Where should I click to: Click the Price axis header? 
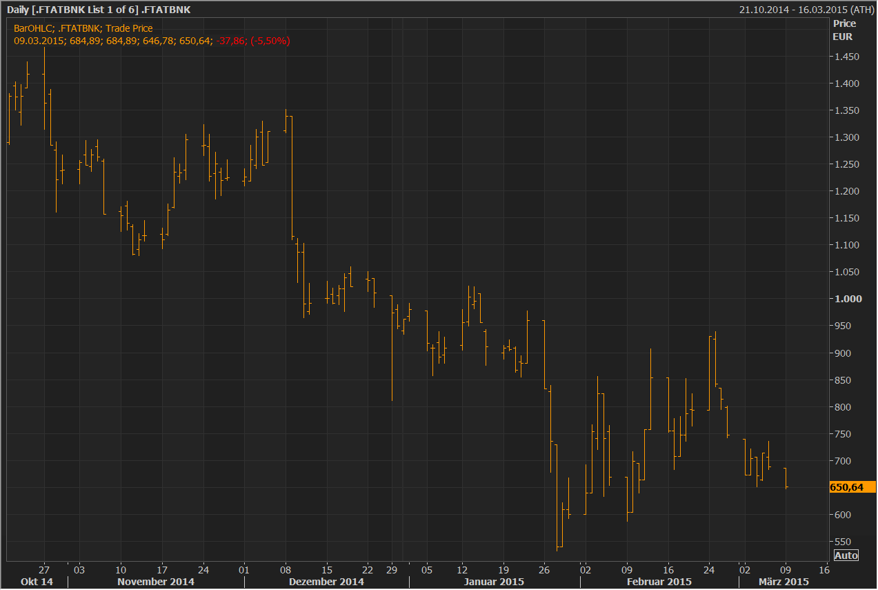coord(844,24)
